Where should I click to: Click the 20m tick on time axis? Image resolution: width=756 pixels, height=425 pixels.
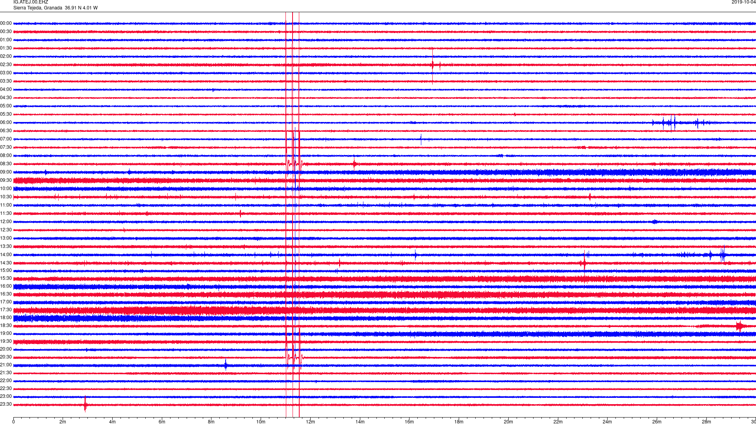508,422
